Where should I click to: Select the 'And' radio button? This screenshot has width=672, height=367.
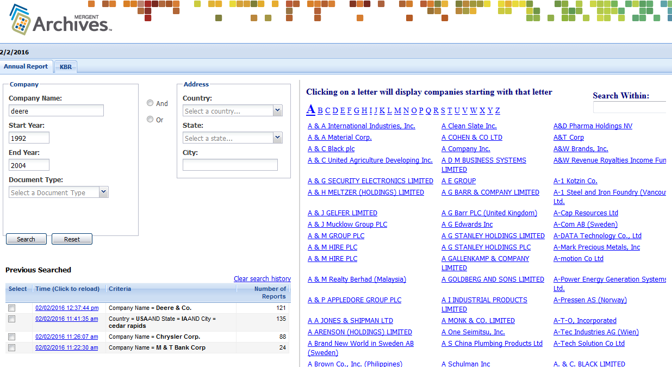click(x=150, y=103)
